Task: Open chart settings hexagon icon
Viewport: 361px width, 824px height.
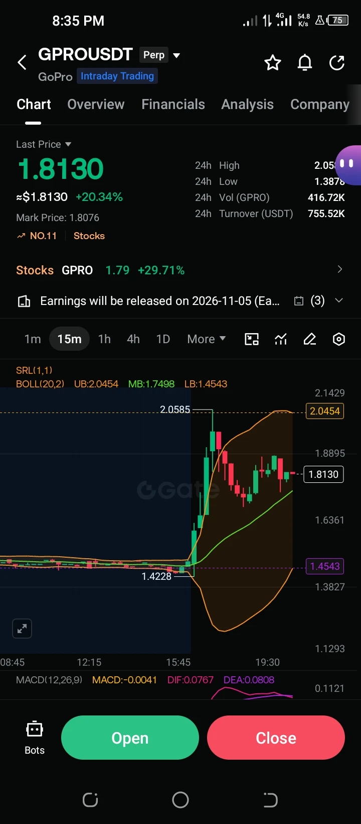Action: pyautogui.click(x=339, y=339)
